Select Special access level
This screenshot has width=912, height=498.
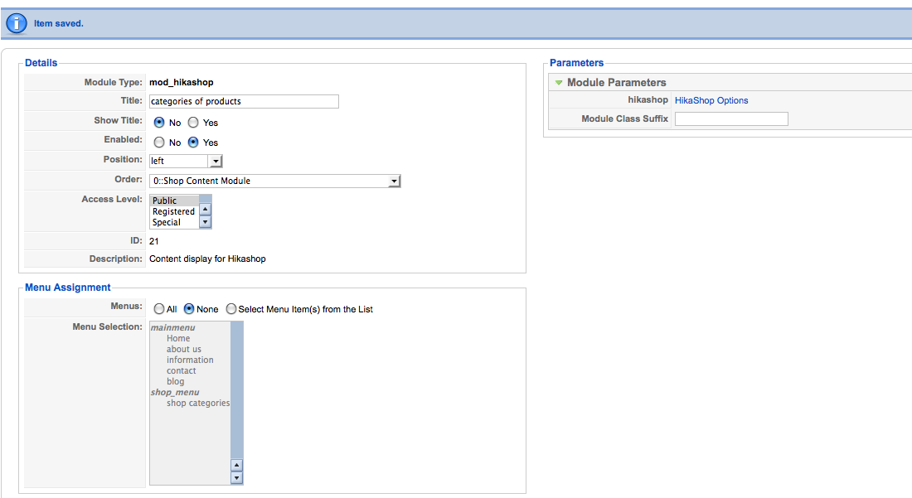166,222
